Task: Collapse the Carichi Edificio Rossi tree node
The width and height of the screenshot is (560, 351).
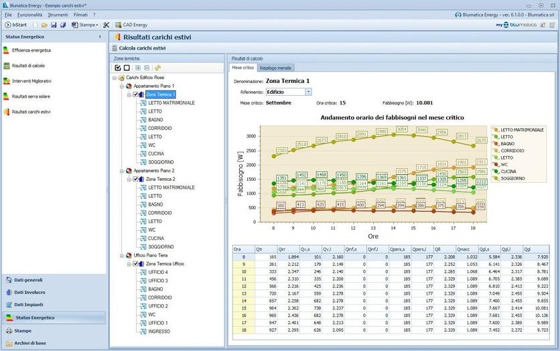Action: click(x=114, y=78)
